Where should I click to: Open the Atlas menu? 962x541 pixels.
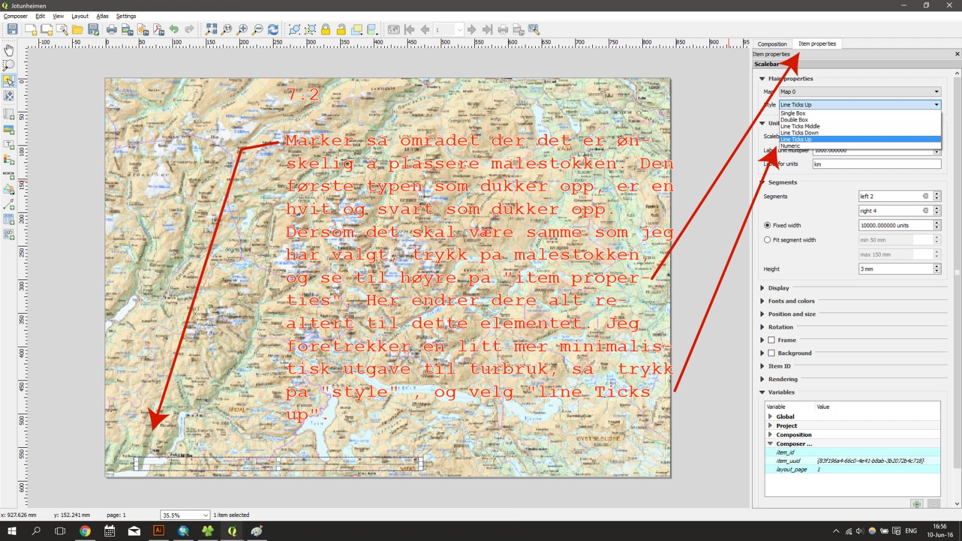pyautogui.click(x=102, y=16)
